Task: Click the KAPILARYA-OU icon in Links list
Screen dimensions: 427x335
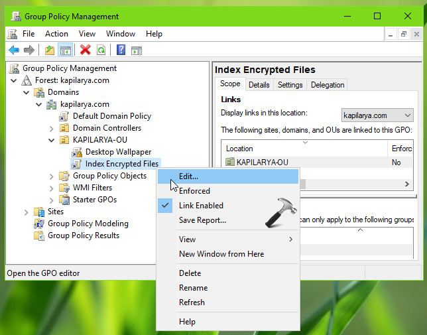Action: pyautogui.click(x=230, y=162)
